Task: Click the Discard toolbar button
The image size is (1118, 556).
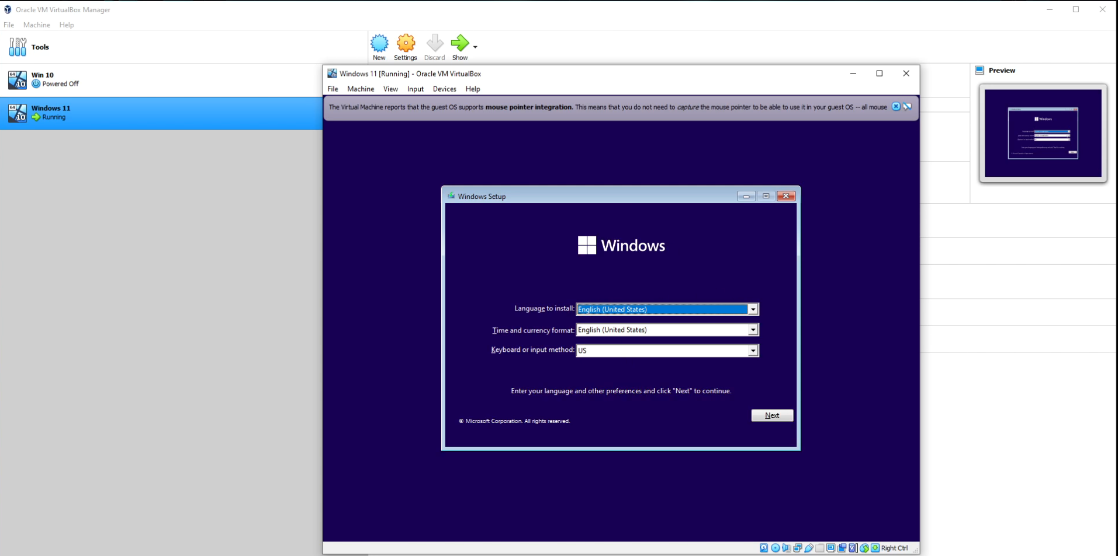Action: click(434, 47)
